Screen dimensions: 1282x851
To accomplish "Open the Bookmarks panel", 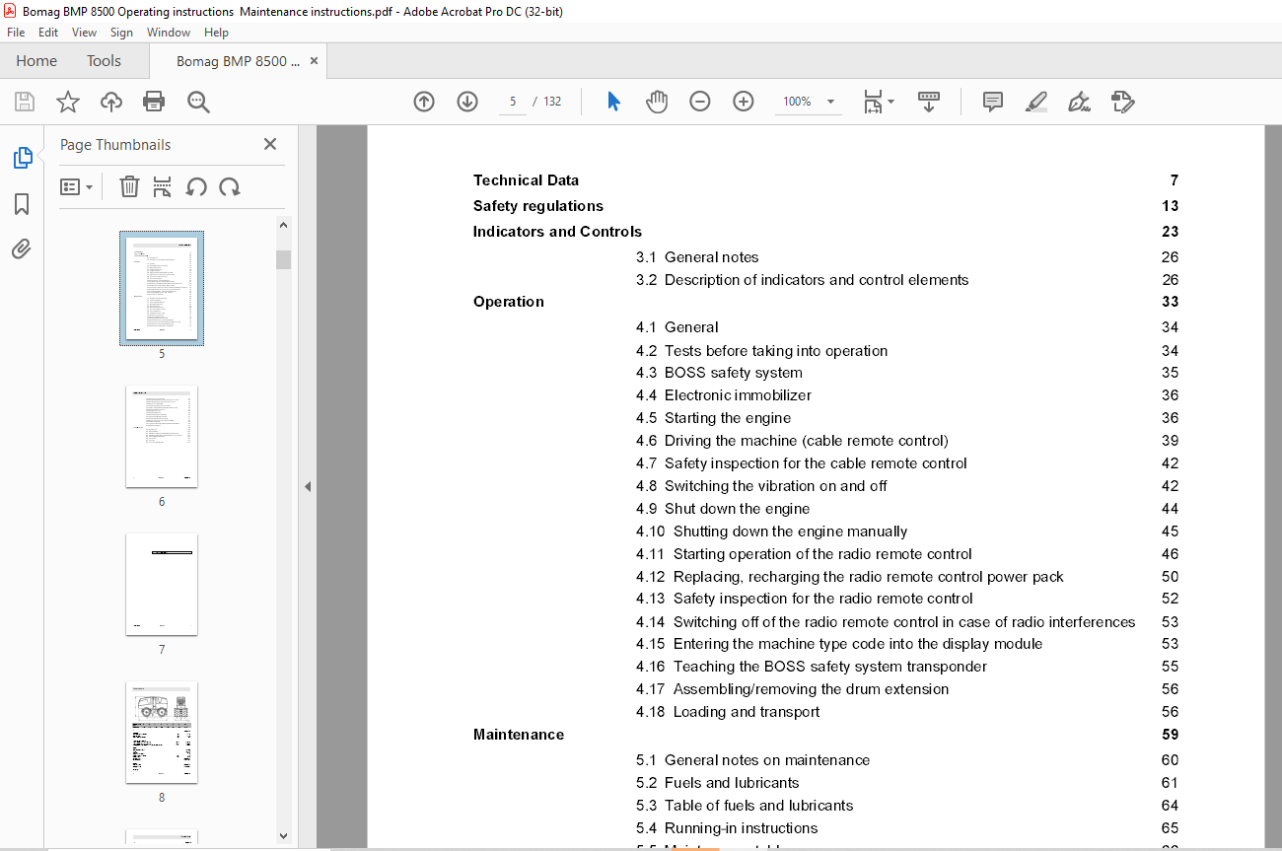I will pyautogui.click(x=22, y=204).
